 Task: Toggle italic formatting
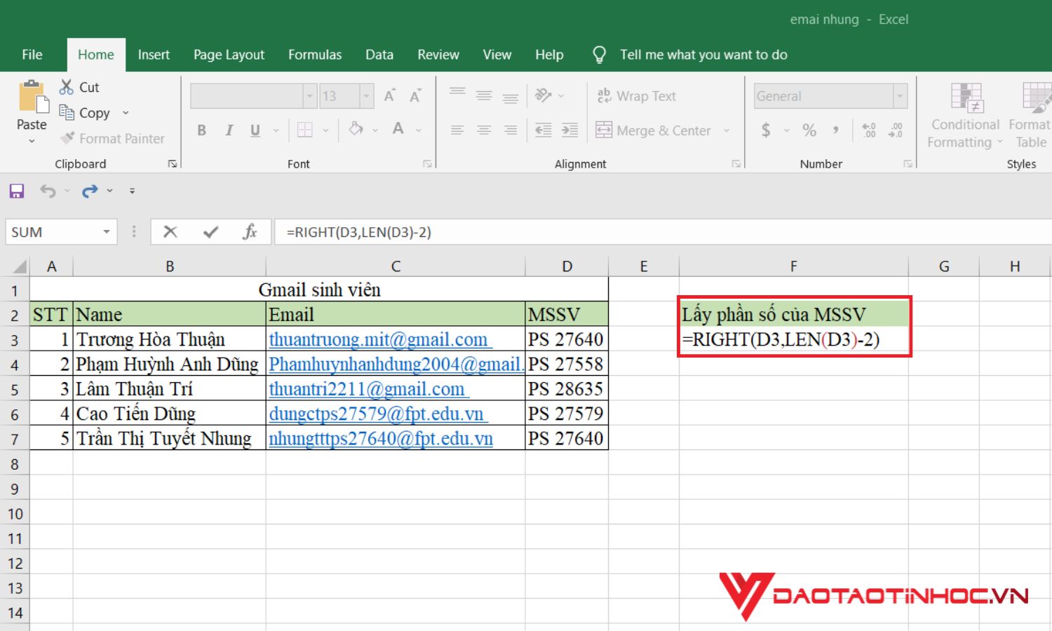(229, 130)
